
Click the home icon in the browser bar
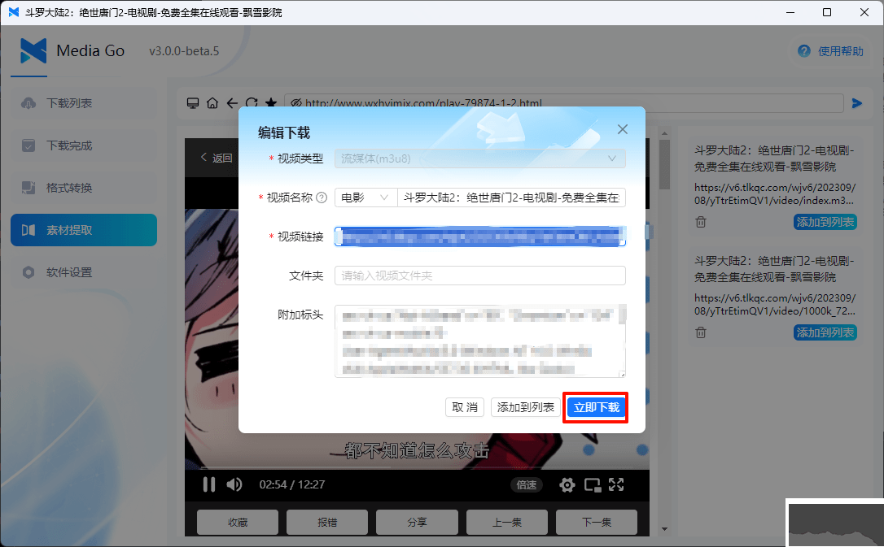coord(212,102)
